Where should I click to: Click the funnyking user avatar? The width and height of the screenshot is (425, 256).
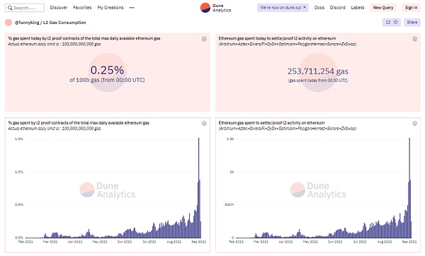coord(8,23)
